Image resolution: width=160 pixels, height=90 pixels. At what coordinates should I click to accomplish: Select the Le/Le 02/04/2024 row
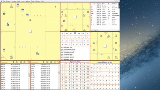point(44,79)
